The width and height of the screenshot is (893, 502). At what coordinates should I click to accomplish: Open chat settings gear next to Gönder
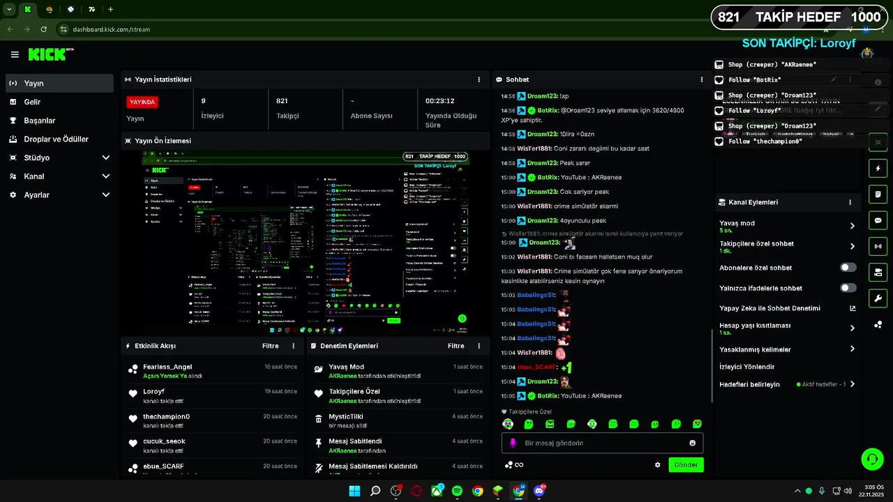657,465
